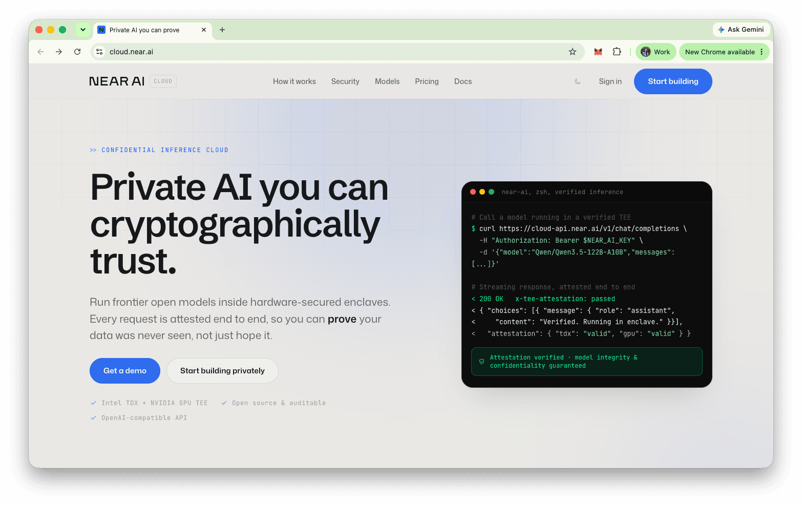Click checkmark beside OpenAI-compatible API
Screen dimensions: 802x506
(x=93, y=418)
